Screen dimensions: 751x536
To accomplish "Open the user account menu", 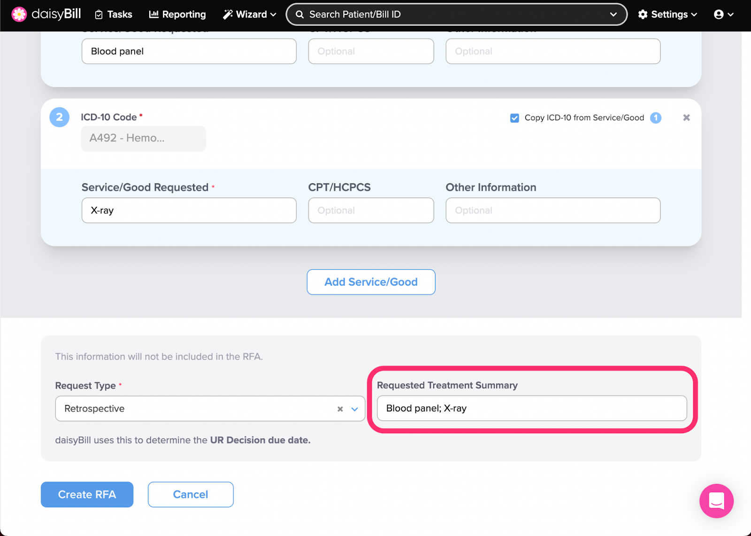I will coord(723,15).
